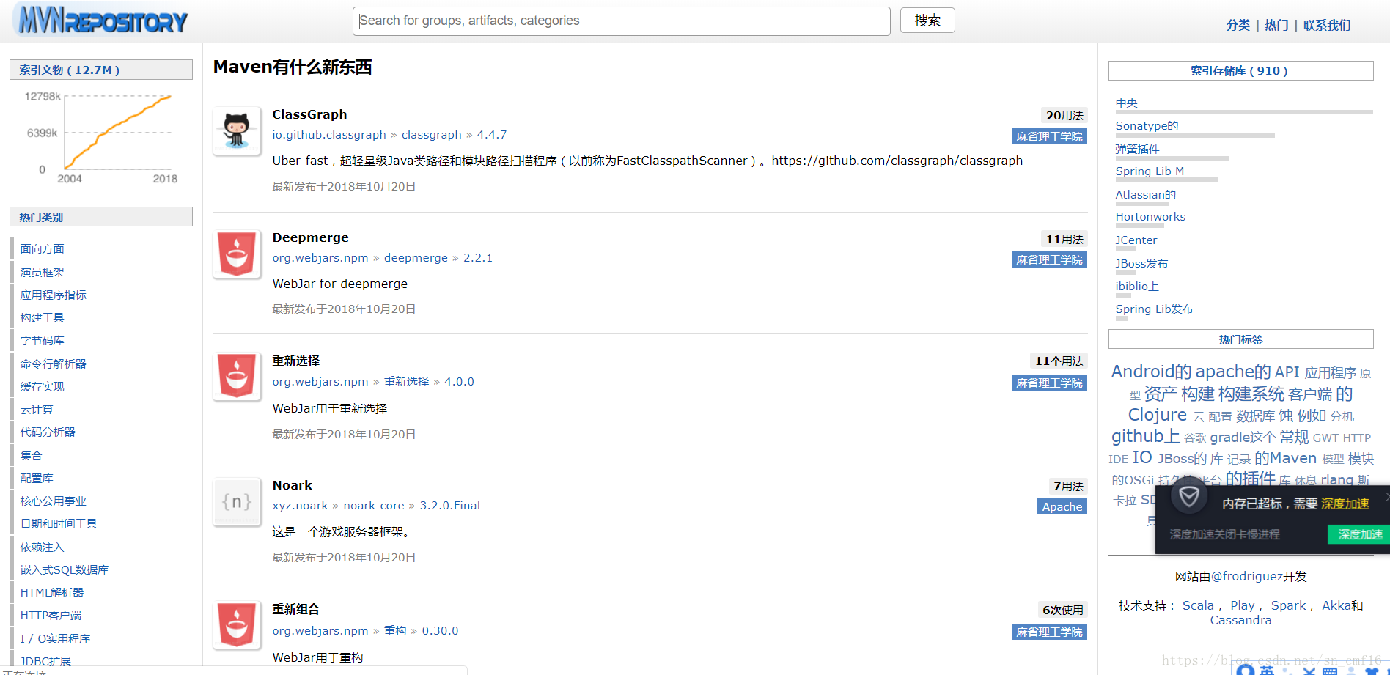Open the GWT tag
Image resolution: width=1390 pixels, height=675 pixels.
pos(1325,438)
